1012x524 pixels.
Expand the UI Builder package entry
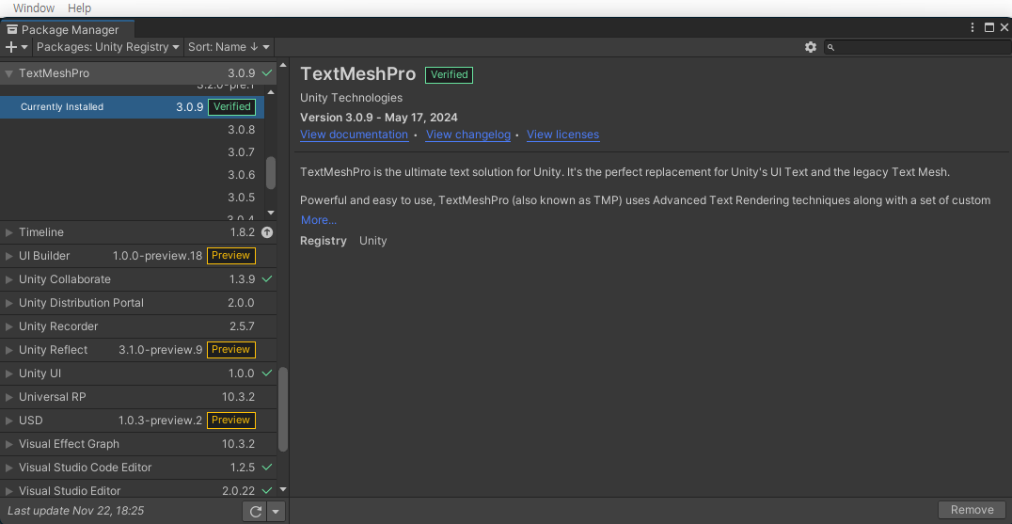click(x=9, y=256)
